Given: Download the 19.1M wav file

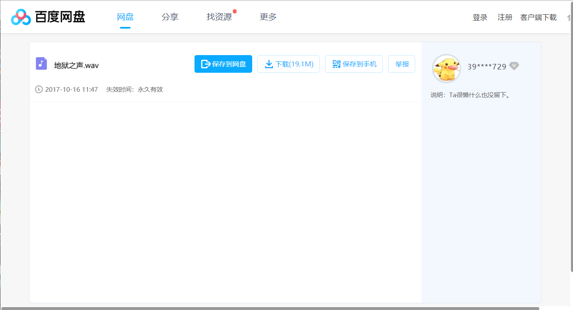Looking at the screenshot, I should pos(288,64).
